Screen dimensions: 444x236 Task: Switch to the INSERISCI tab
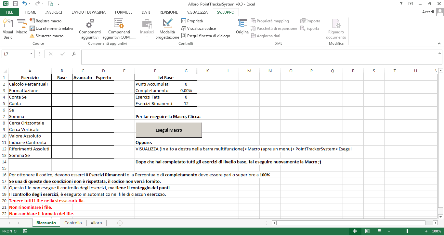[54, 12]
